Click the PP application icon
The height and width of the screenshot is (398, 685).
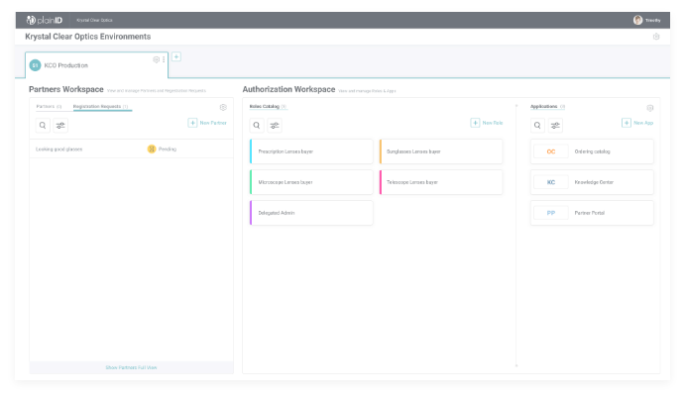tap(551, 213)
